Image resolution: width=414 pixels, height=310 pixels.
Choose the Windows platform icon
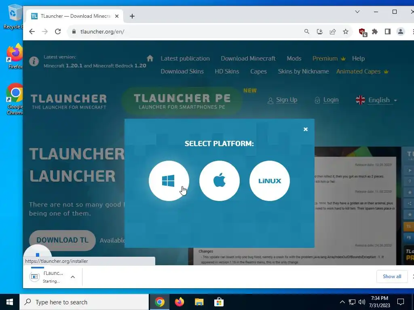tap(169, 181)
